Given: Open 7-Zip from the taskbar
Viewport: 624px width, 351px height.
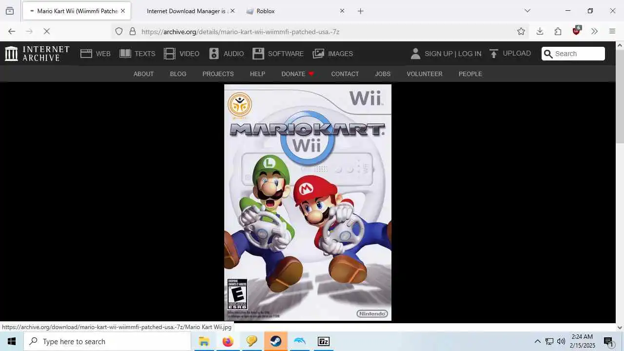Looking at the screenshot, I should (323, 341).
